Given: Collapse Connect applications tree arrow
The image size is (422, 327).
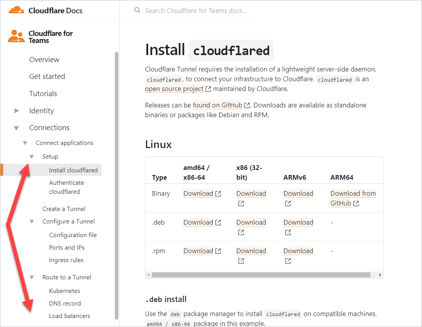Looking at the screenshot, I should 25,143.
